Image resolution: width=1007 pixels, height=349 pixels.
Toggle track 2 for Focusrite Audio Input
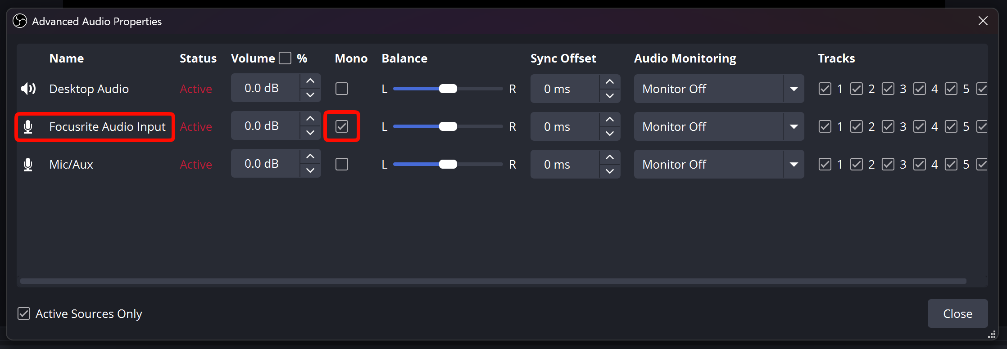coord(857,126)
